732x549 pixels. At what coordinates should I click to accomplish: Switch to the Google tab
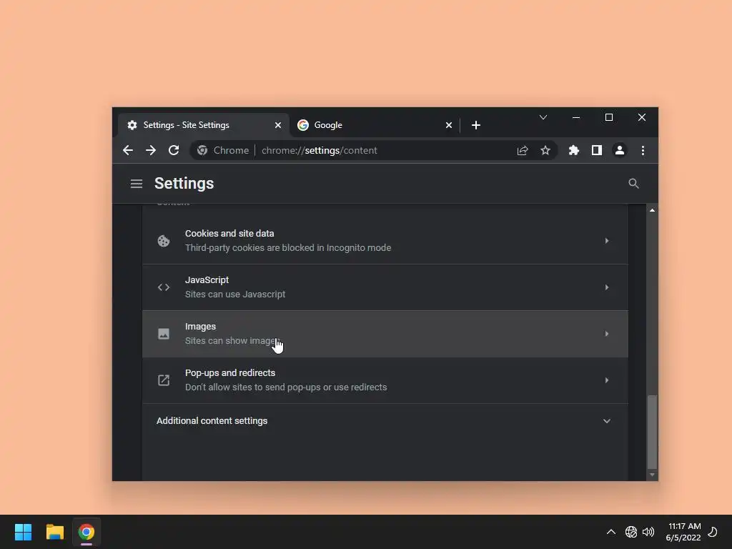[x=374, y=125]
